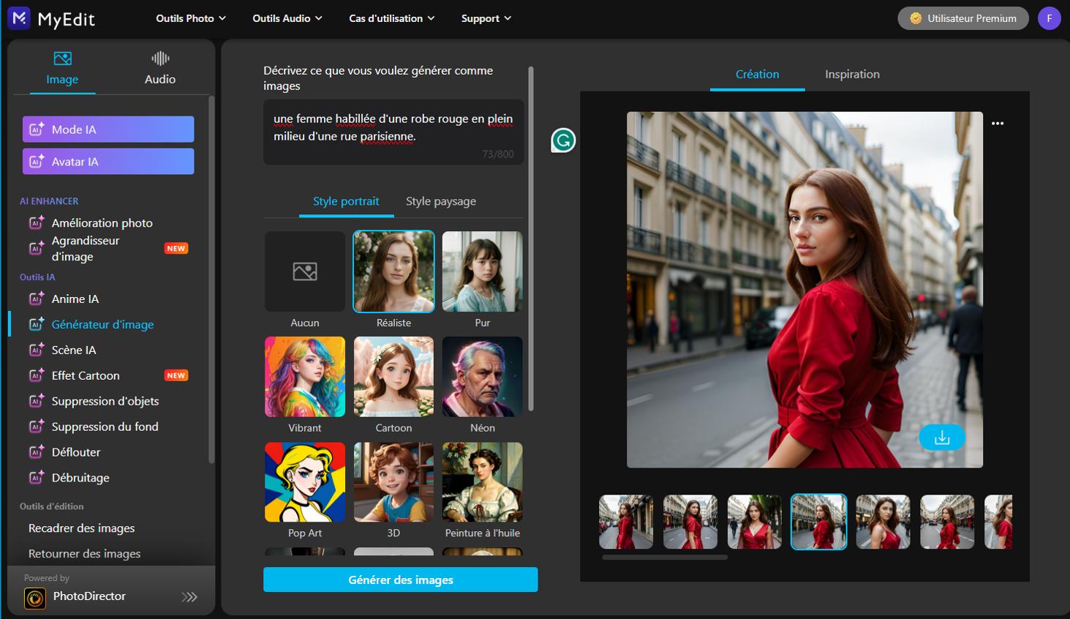This screenshot has width=1070, height=619.
Task: Click the Grammarly icon near the prompt
Action: coord(563,140)
